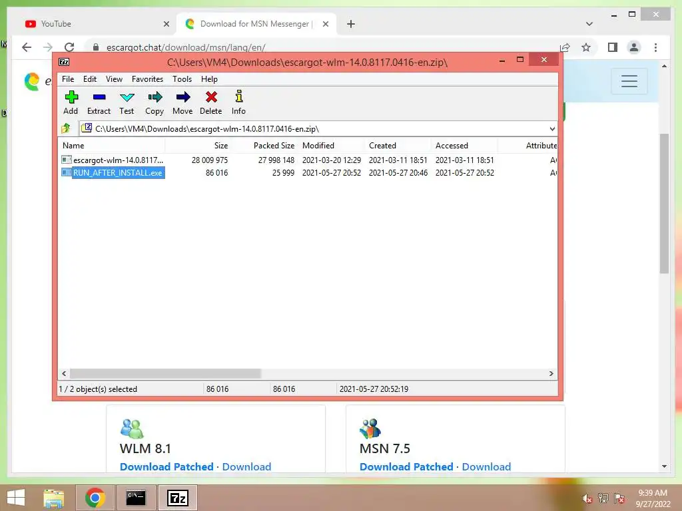The height and width of the screenshot is (511, 682).
Task: Sort by the Packed Size column
Action: coord(264,146)
